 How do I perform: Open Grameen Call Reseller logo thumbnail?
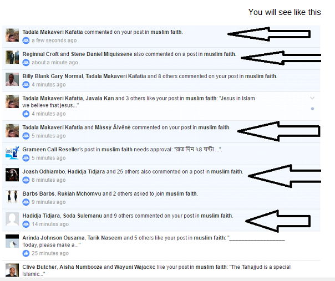pos(12,152)
